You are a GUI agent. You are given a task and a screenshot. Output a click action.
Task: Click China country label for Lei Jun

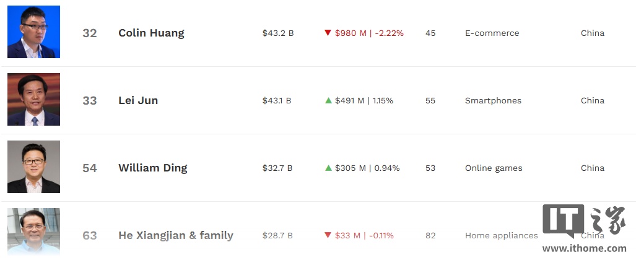coord(593,100)
